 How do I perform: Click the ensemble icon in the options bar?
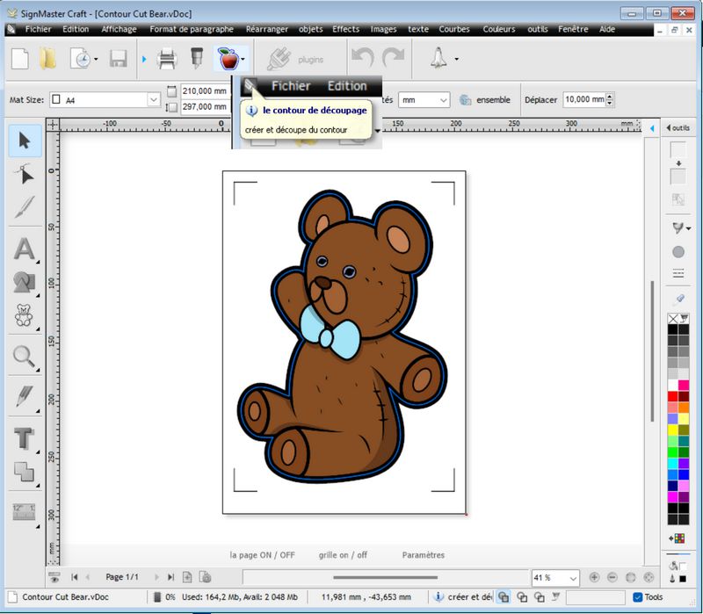point(466,99)
